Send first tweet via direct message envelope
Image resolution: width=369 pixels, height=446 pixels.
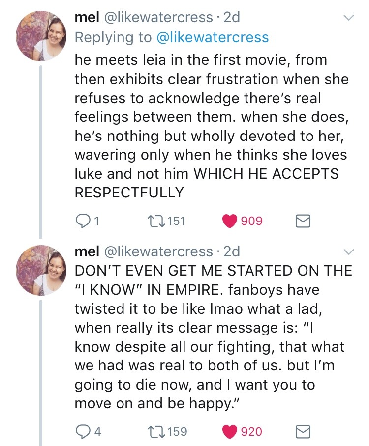pos(302,221)
